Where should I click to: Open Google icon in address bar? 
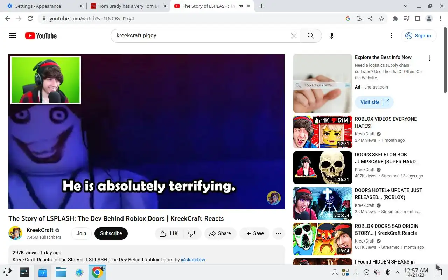[x=348, y=19]
